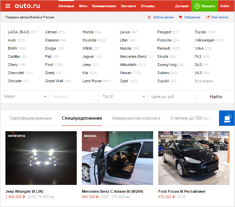The image size is (235, 207).
Task: Click the red heart Избранное icon
Action: (x=180, y=17)
